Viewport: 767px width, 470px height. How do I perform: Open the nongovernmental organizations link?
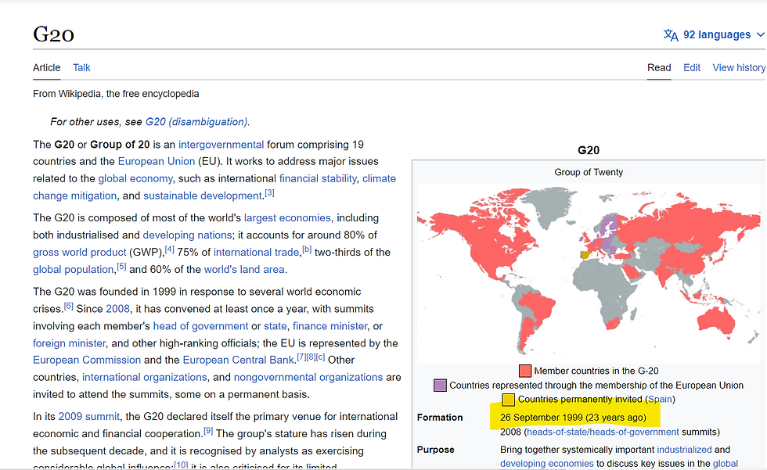click(308, 378)
